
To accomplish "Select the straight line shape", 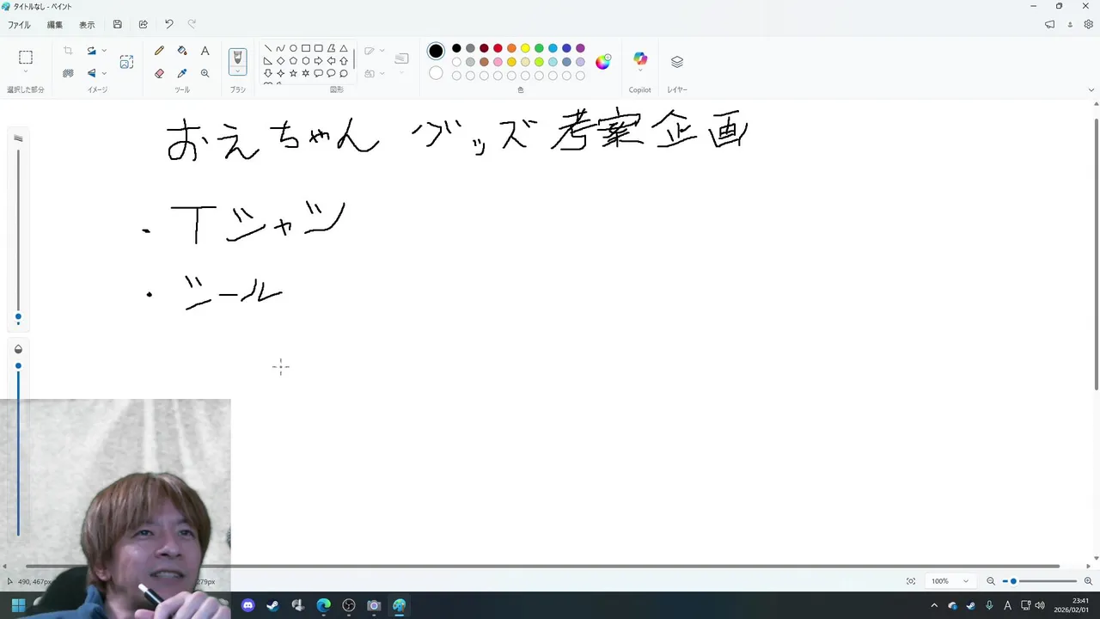I will 268,48.
